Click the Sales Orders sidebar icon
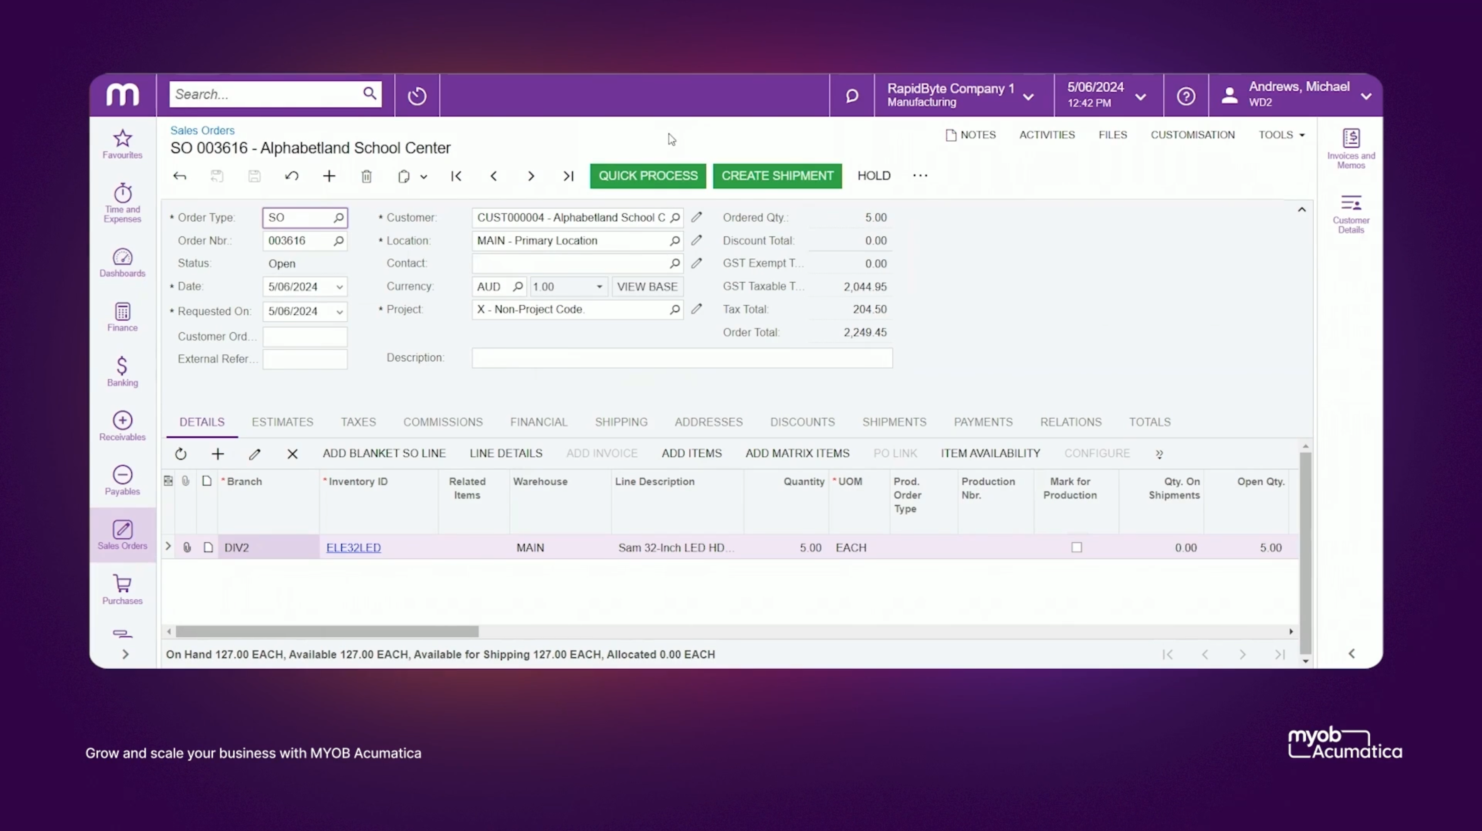The image size is (1482, 831). tap(122, 535)
